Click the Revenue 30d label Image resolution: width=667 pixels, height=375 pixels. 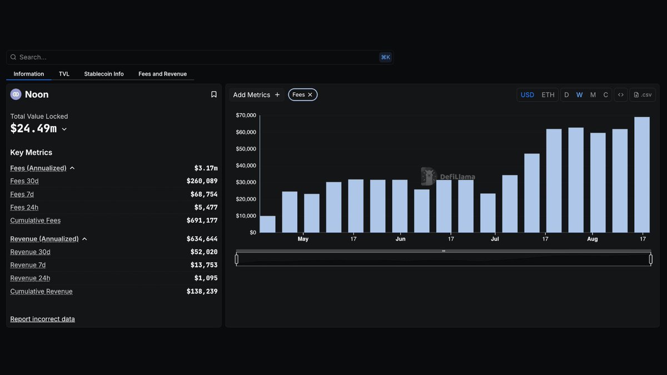tap(30, 252)
